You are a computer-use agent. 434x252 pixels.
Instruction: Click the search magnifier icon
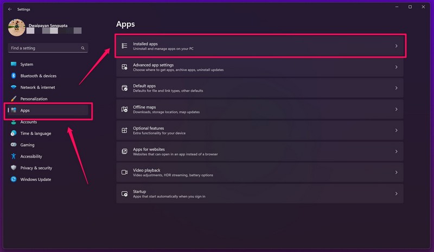click(83, 48)
